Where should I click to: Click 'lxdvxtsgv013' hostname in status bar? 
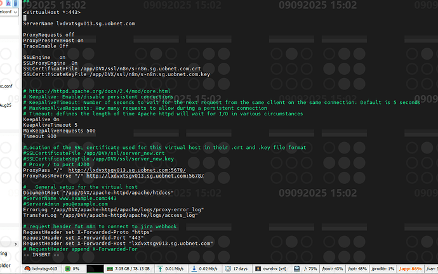point(44,269)
